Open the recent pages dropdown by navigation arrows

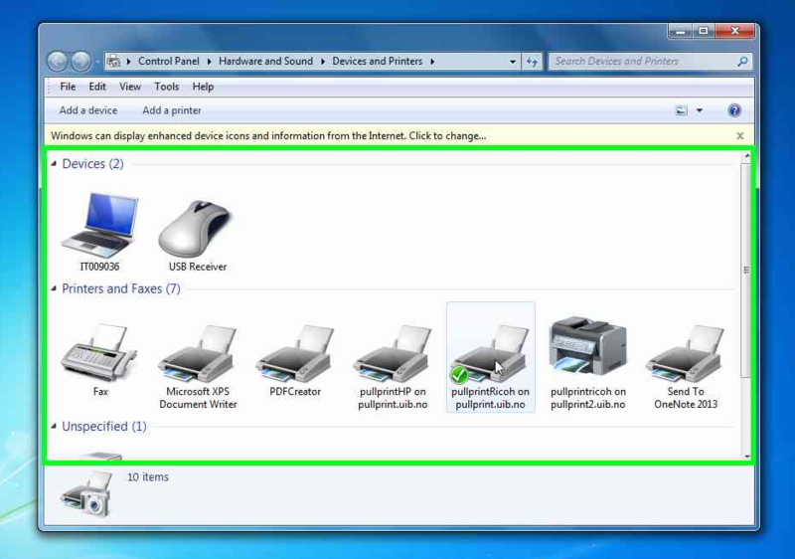[x=97, y=62]
